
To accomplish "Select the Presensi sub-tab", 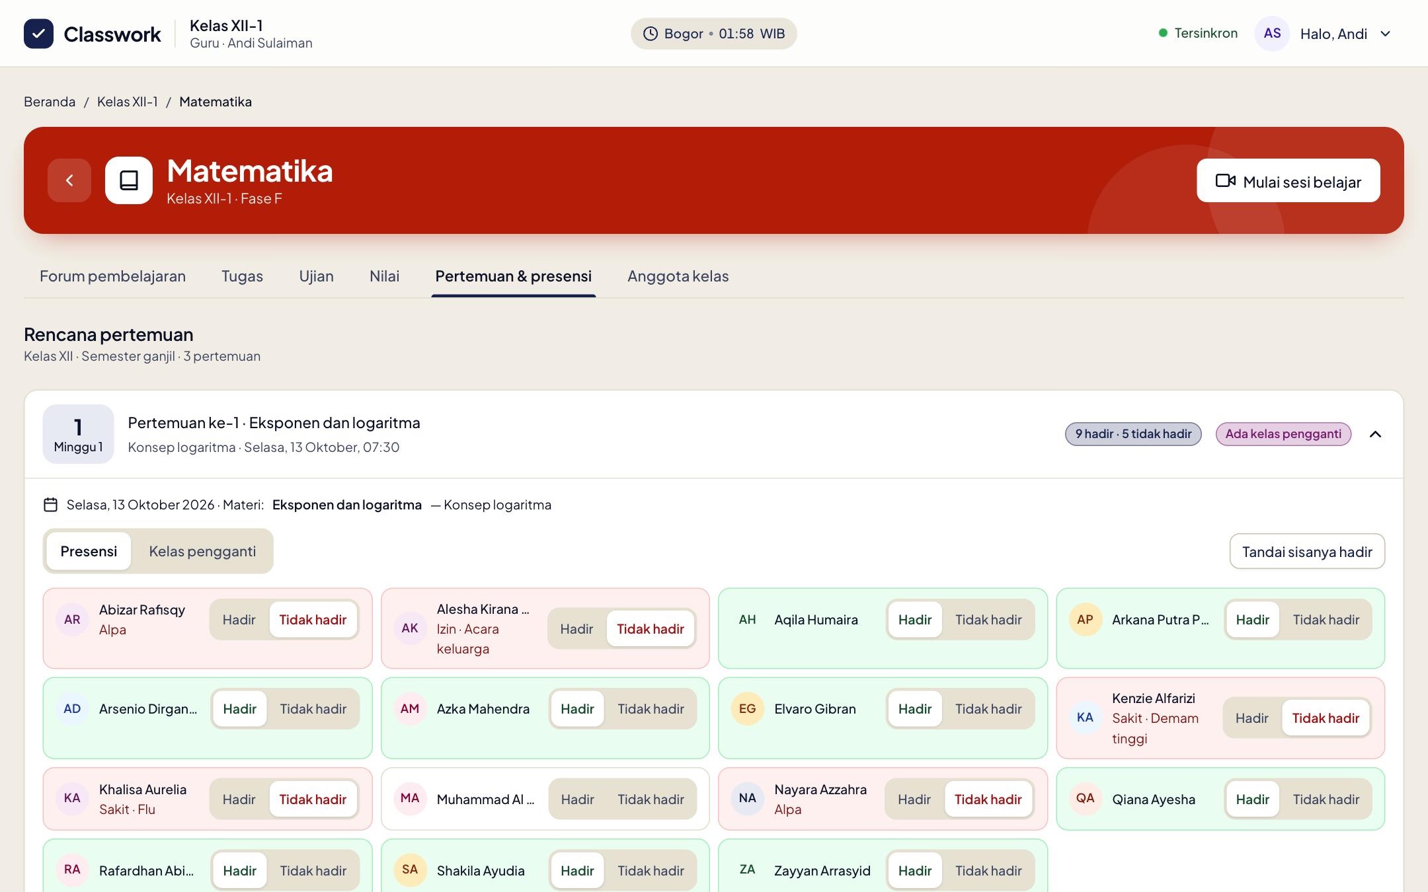I will point(89,551).
